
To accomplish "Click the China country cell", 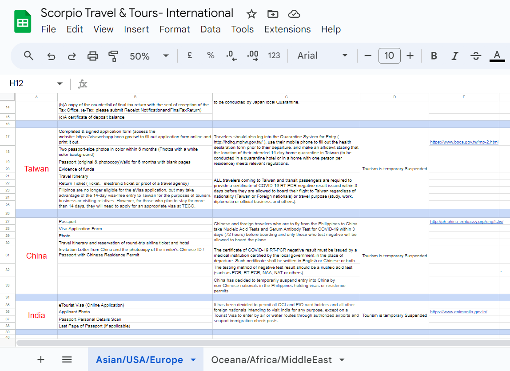I will click(36, 256).
